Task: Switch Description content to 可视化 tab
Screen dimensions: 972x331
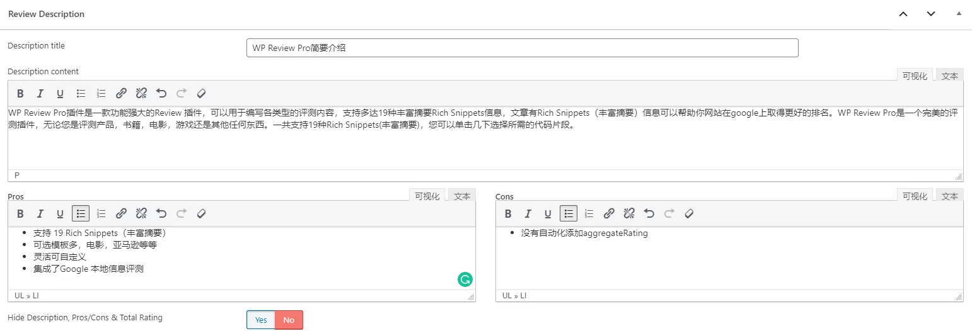Action: [915, 76]
